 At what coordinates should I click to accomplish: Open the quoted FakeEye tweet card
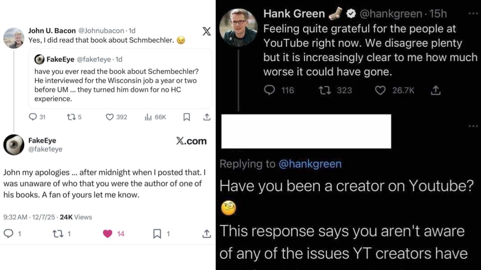click(x=120, y=78)
